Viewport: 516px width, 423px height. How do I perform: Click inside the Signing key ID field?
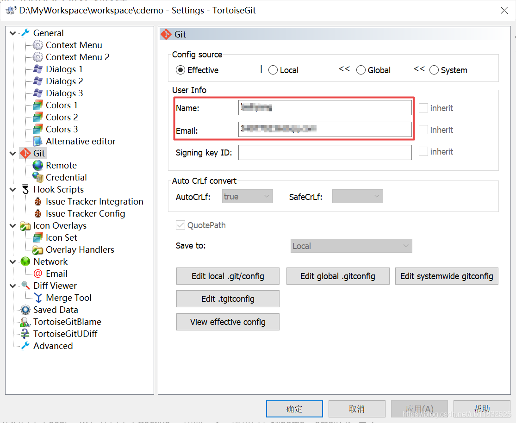pyautogui.click(x=324, y=152)
